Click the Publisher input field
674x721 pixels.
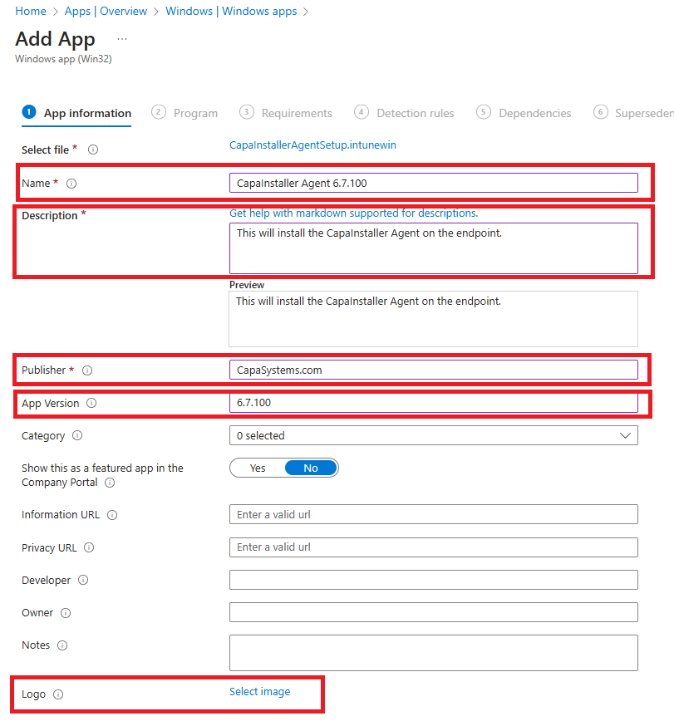coord(433,370)
